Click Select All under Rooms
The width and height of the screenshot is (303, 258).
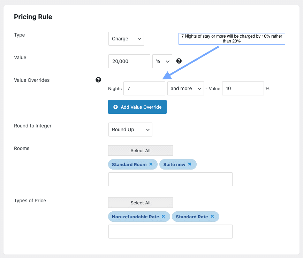tap(141, 150)
